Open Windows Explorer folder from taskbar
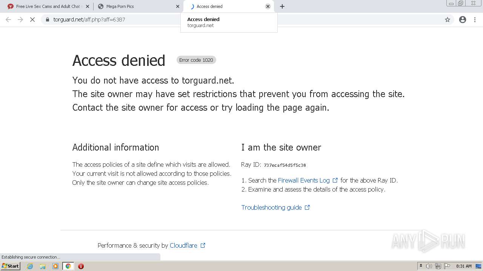The height and width of the screenshot is (271, 483). tap(43, 266)
